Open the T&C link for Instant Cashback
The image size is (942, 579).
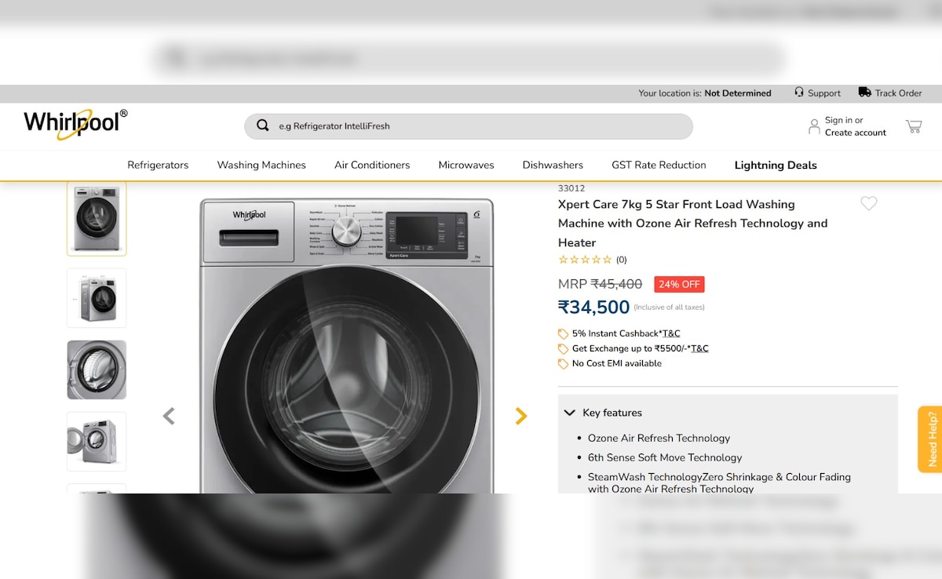[671, 333]
